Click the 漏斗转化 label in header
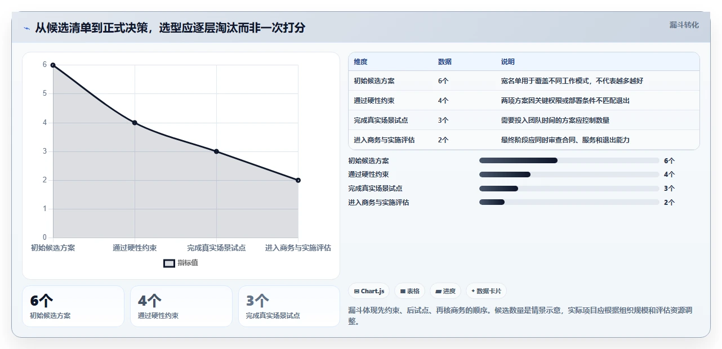Image resolution: width=722 pixels, height=349 pixels. [x=684, y=25]
